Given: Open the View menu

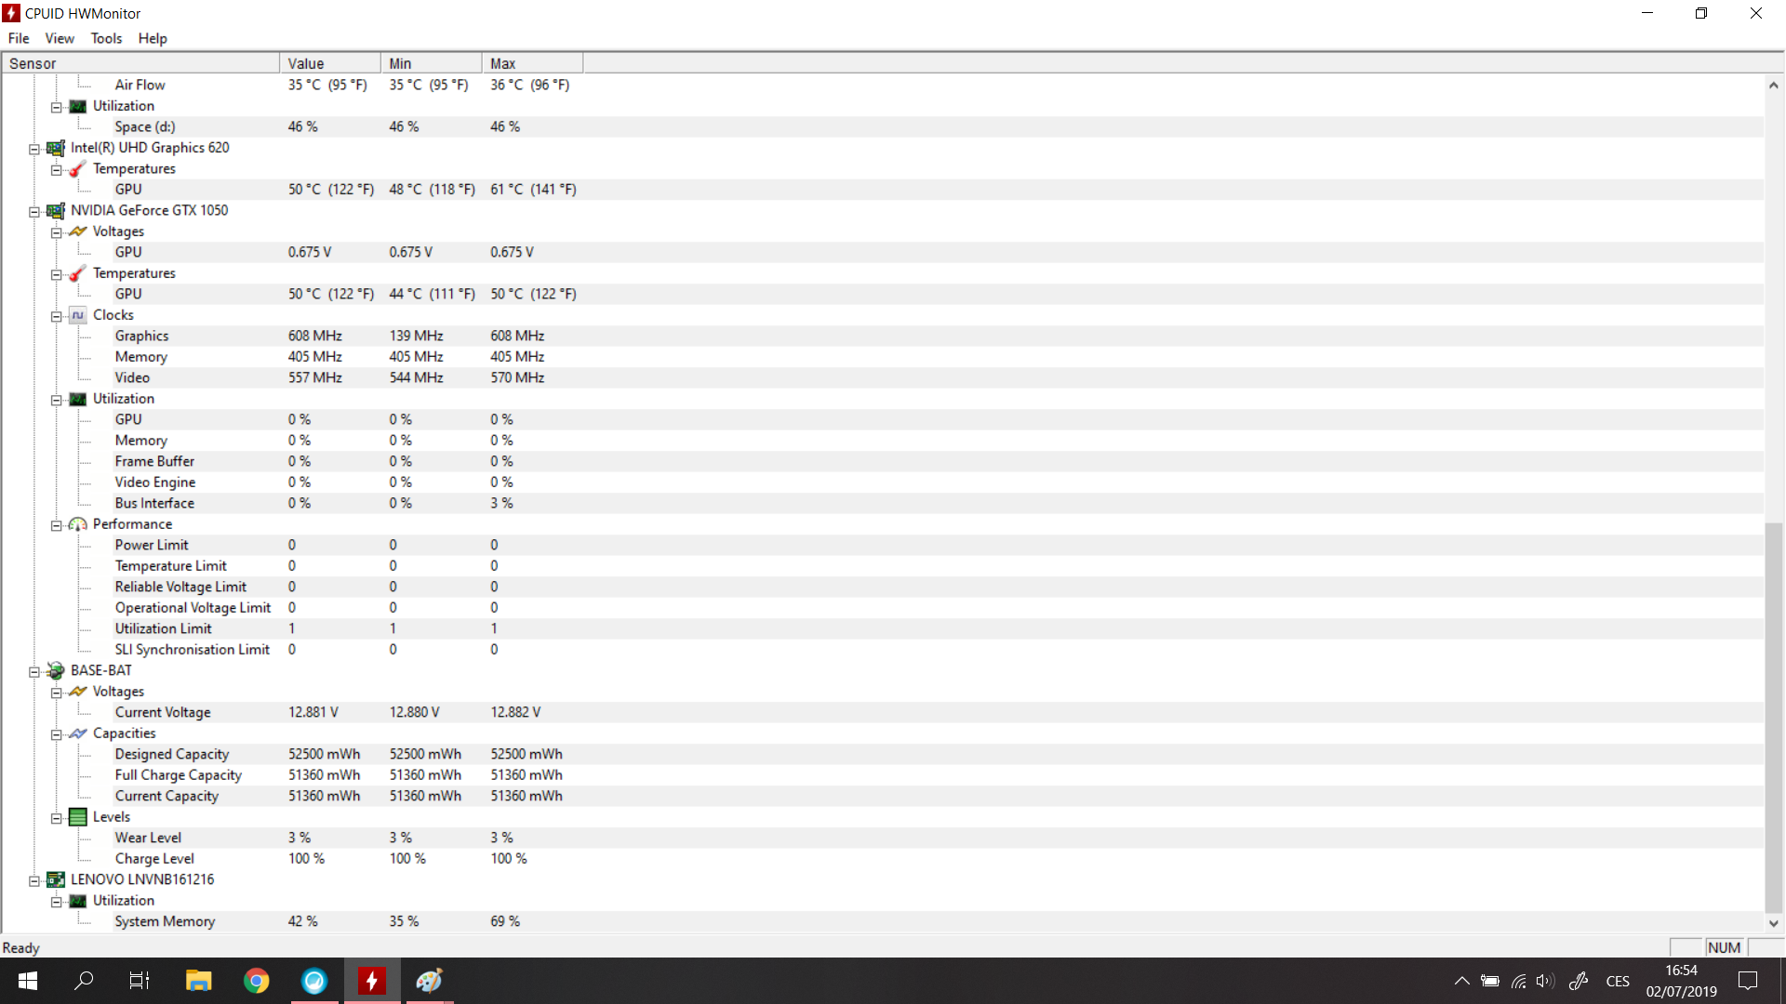Looking at the screenshot, I should pyautogui.click(x=60, y=38).
